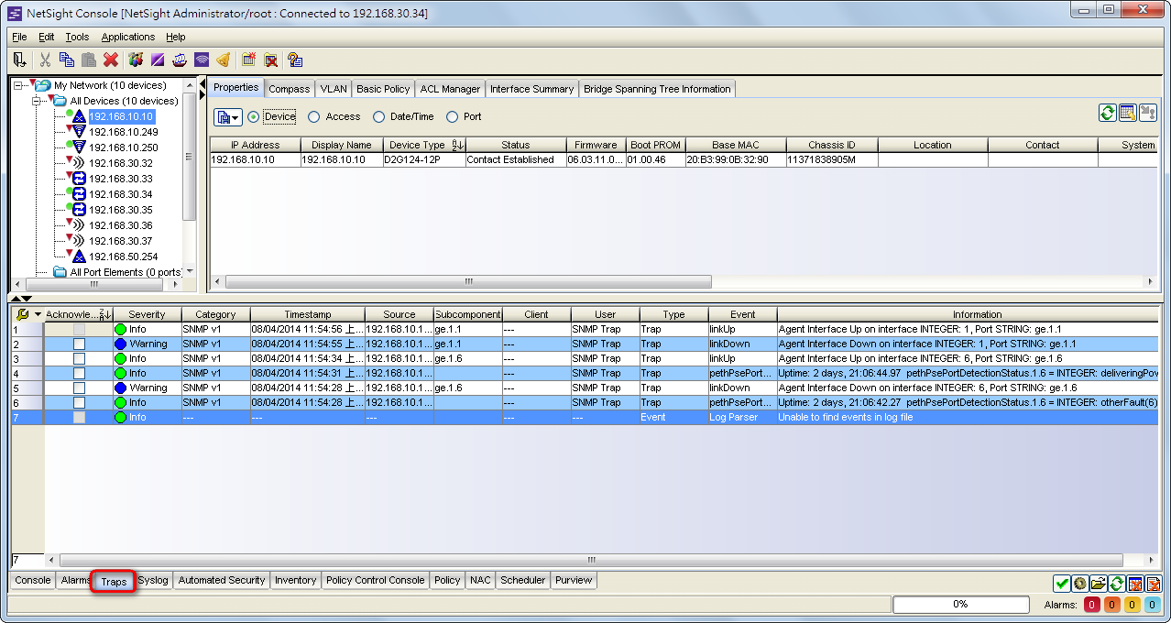Click the green refresh icon in Properties panel
The image size is (1171, 623).
pyautogui.click(x=1108, y=113)
